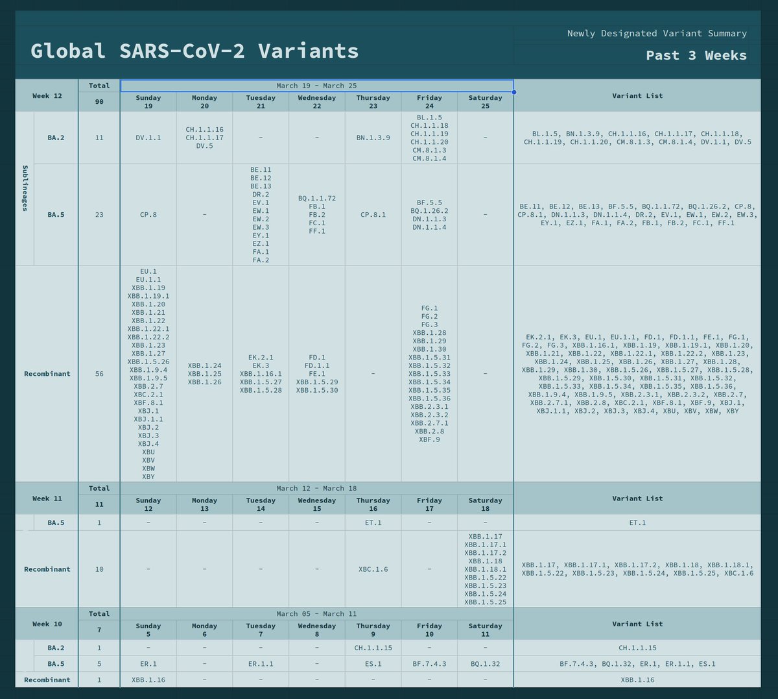This screenshot has width=778, height=699.
Task: Click the 'Variant List' header for Week 11
Action: [637, 498]
